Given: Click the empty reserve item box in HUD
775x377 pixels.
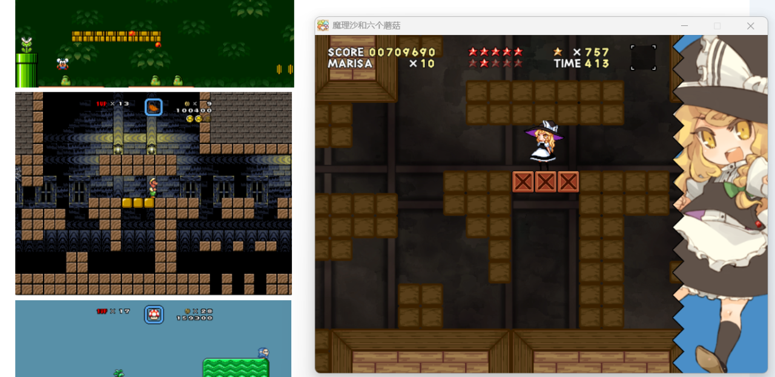Looking at the screenshot, I should click(x=643, y=57).
